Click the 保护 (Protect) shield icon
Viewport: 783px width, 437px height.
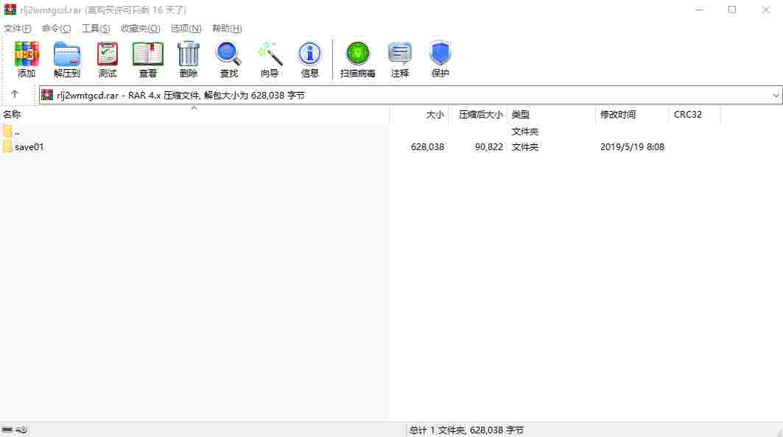[x=440, y=54]
